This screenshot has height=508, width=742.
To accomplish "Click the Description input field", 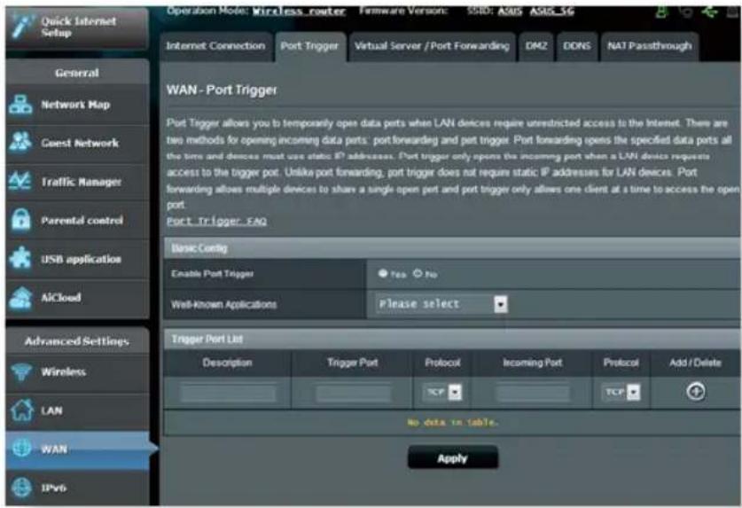I will pos(228,393).
